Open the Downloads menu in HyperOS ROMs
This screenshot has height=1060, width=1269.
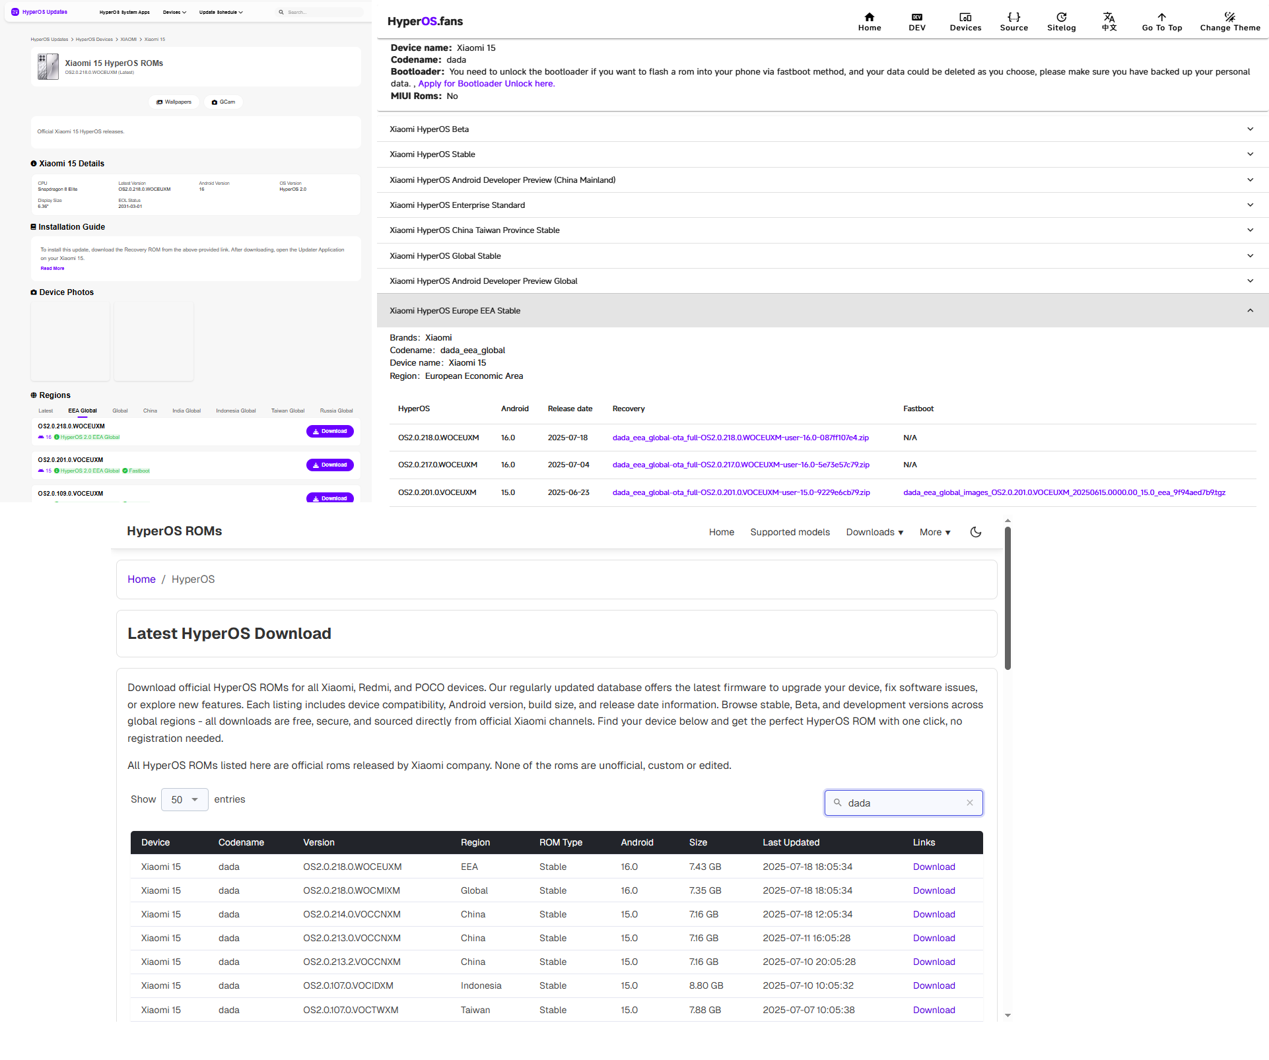tap(874, 532)
